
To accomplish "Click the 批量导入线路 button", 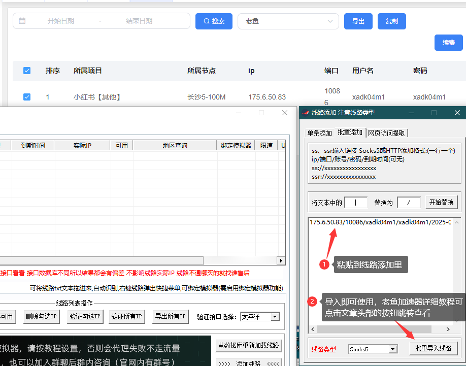I will (433, 348).
